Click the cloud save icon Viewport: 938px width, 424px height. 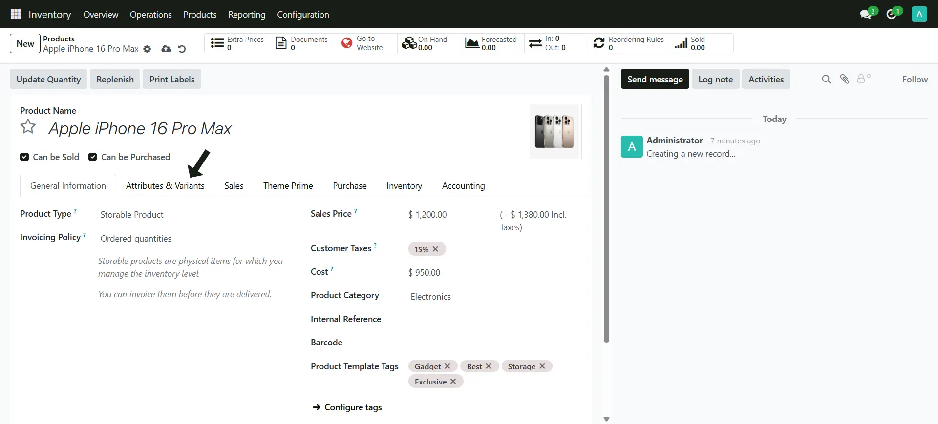click(x=166, y=49)
